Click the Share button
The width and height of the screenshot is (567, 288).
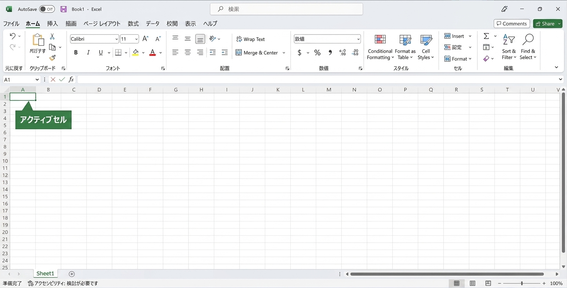click(x=547, y=24)
